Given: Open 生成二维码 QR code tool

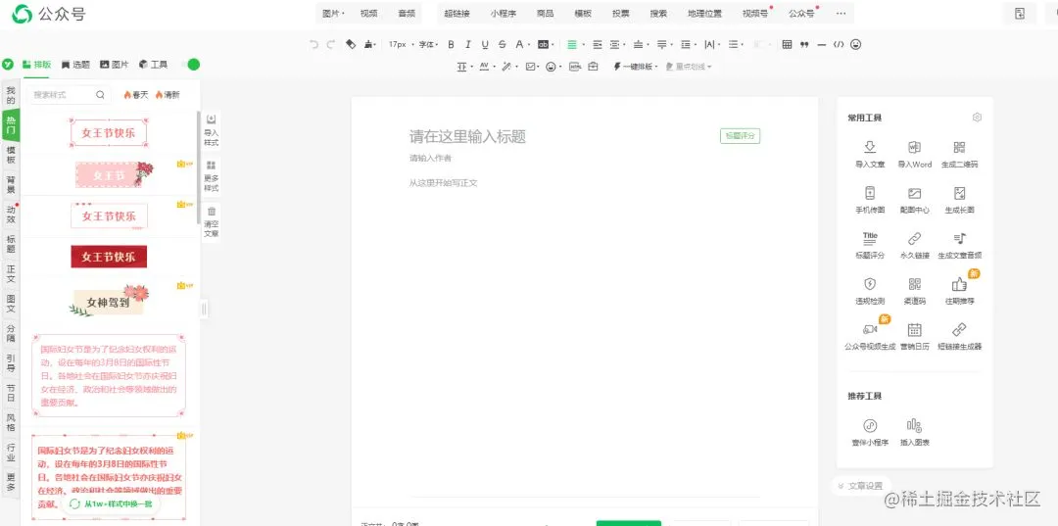Looking at the screenshot, I should (959, 155).
